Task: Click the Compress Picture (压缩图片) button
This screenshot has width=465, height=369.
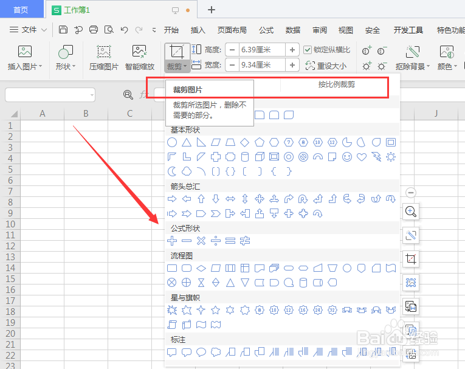Action: [x=104, y=58]
